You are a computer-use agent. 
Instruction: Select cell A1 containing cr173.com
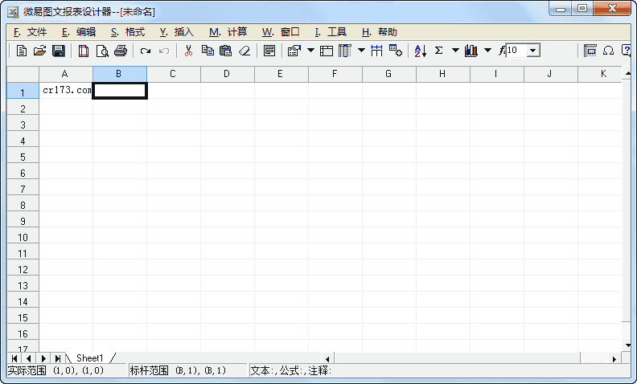pos(66,91)
